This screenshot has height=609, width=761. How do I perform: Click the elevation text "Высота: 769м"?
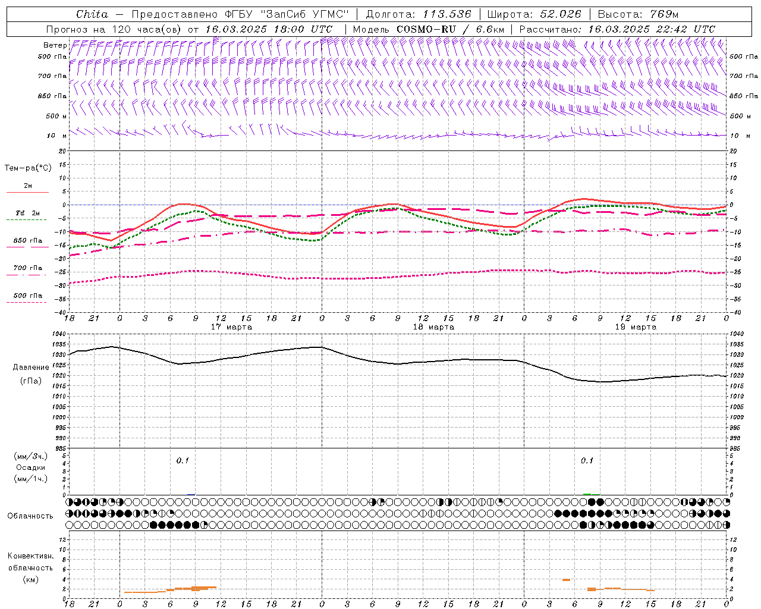coord(638,14)
